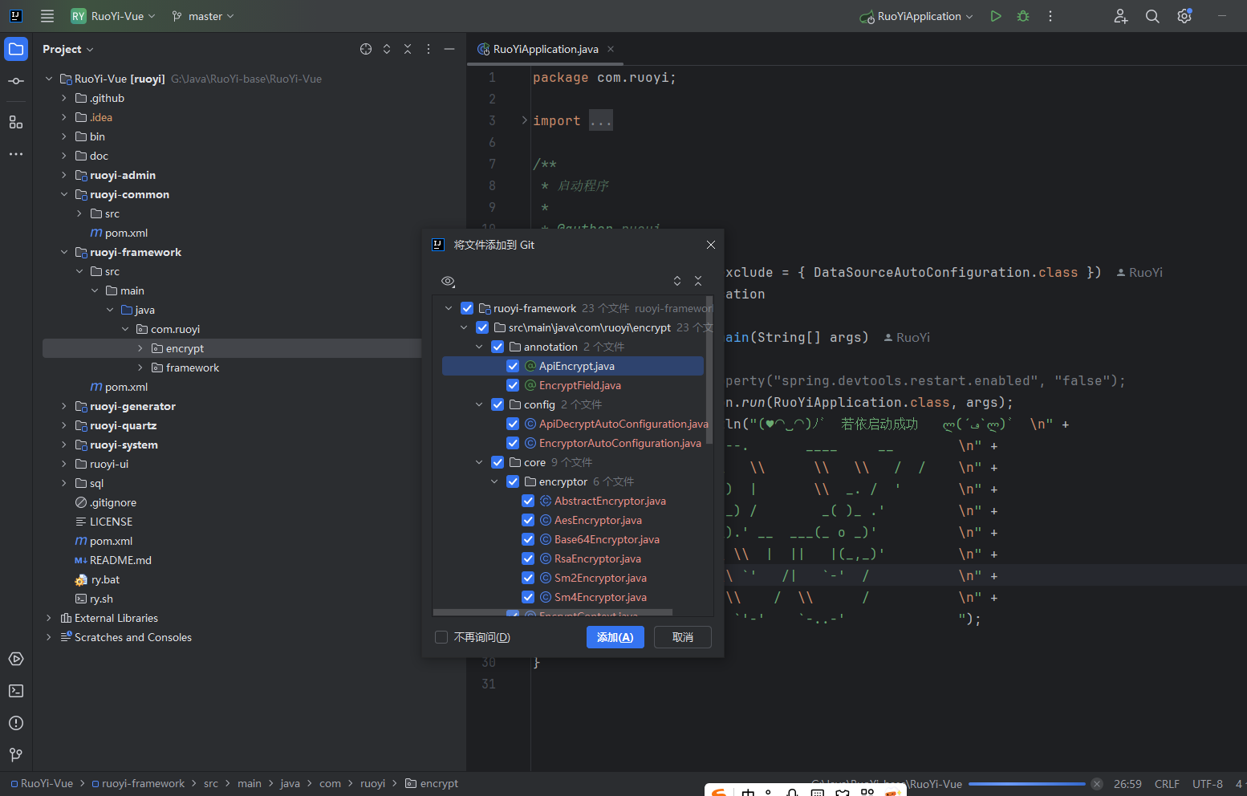Change CRLF line separator

coord(1167,784)
